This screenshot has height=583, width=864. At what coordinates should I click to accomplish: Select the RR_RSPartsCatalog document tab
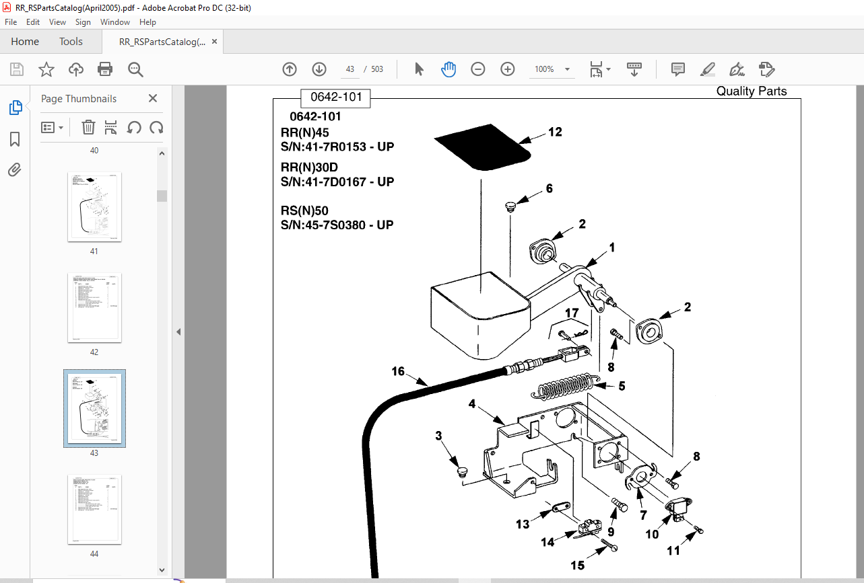[x=162, y=42]
